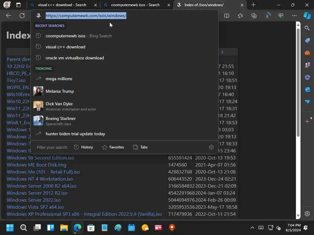
Task: Select recent search visual c++ download
Action: pyautogui.click(x=124, y=47)
